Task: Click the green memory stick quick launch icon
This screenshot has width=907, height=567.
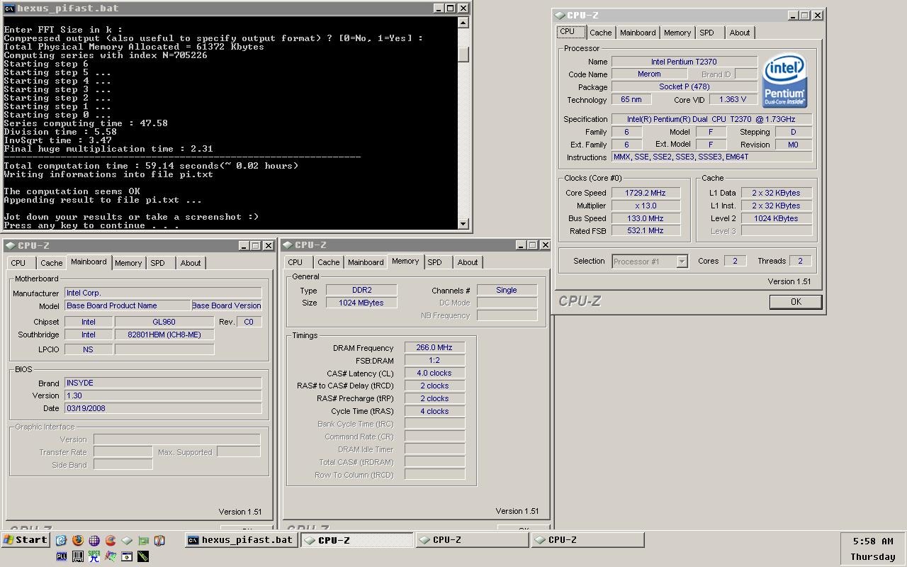Action: coord(143,556)
